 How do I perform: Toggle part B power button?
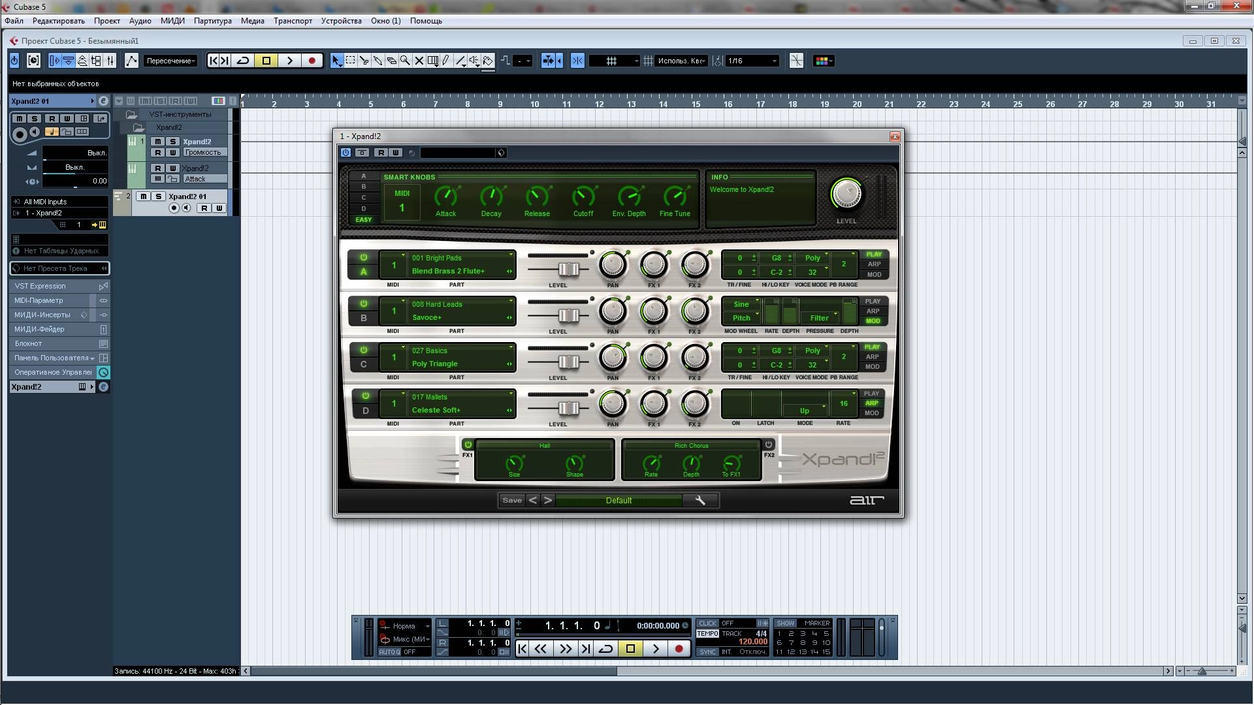[x=364, y=304]
